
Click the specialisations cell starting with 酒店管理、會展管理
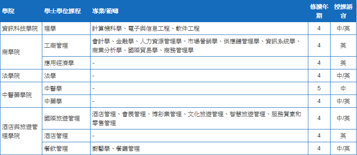[x=199, y=118]
